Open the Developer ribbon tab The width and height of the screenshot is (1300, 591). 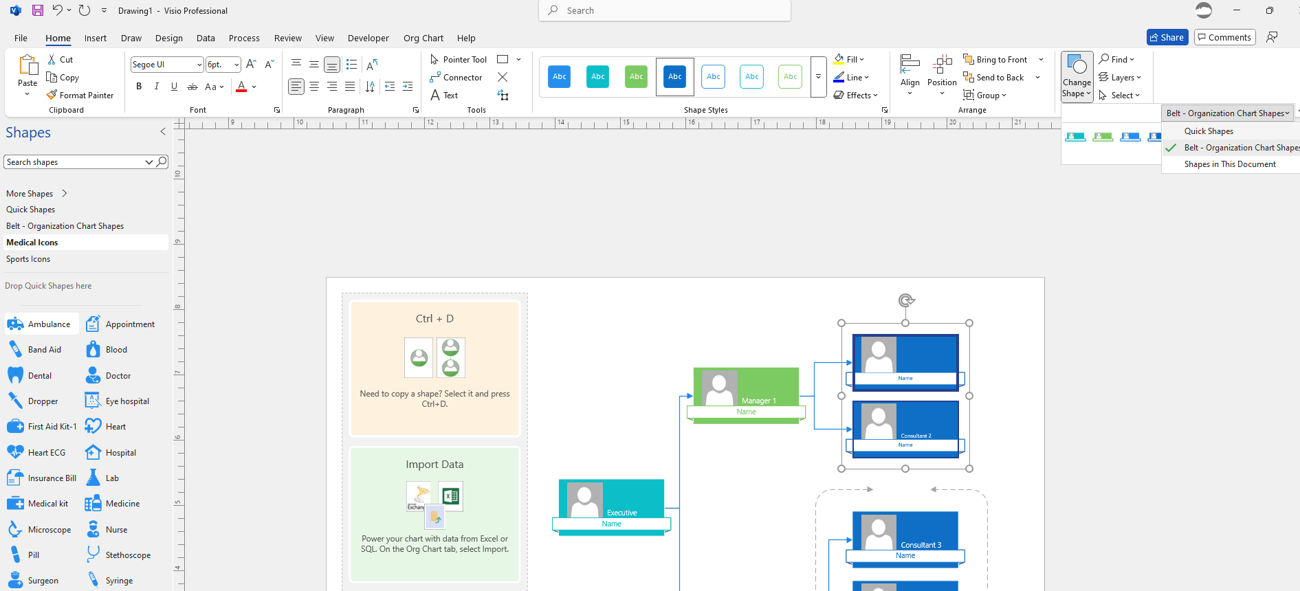tap(368, 38)
